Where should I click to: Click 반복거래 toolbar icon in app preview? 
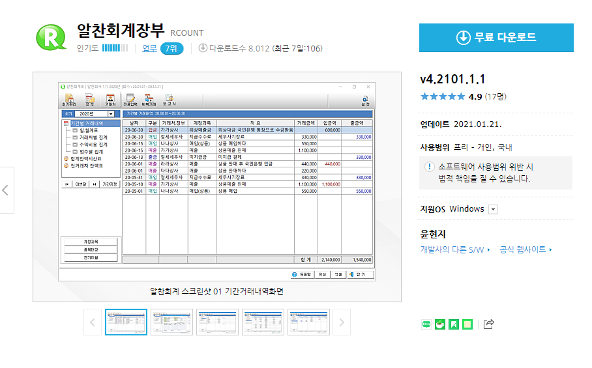tap(149, 100)
